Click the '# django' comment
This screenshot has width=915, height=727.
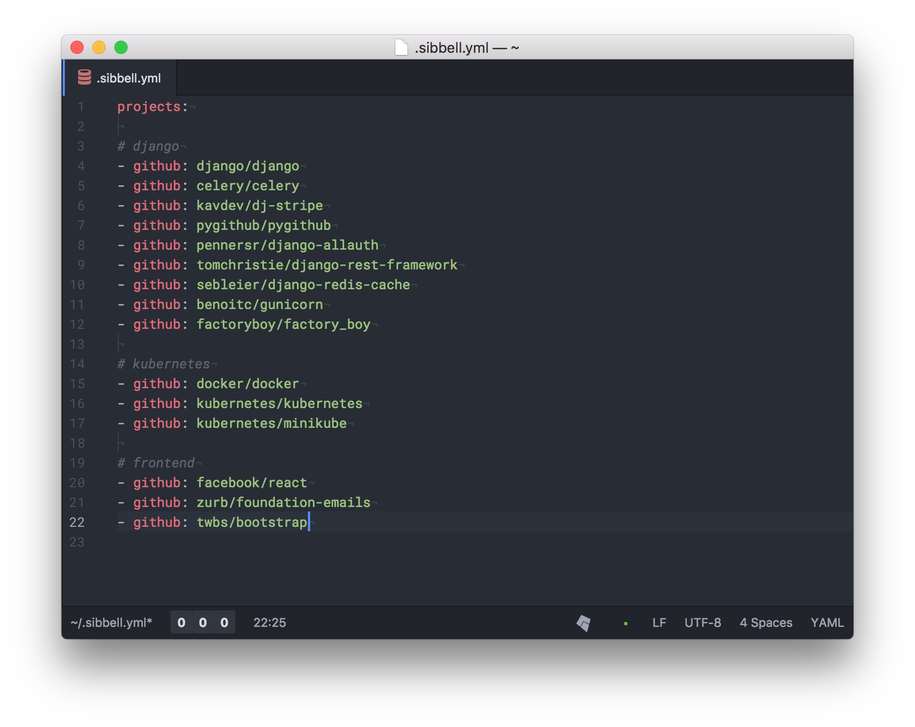pyautogui.click(x=148, y=146)
